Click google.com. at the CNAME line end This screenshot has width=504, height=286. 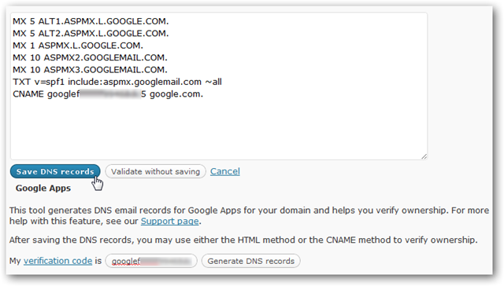(x=176, y=94)
